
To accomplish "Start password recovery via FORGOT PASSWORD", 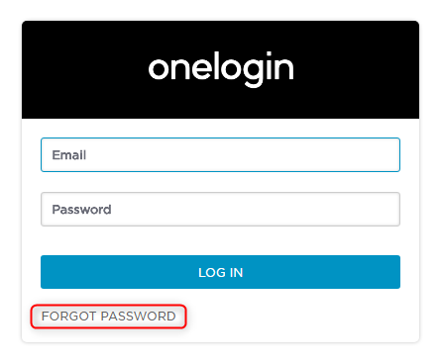I will [109, 317].
